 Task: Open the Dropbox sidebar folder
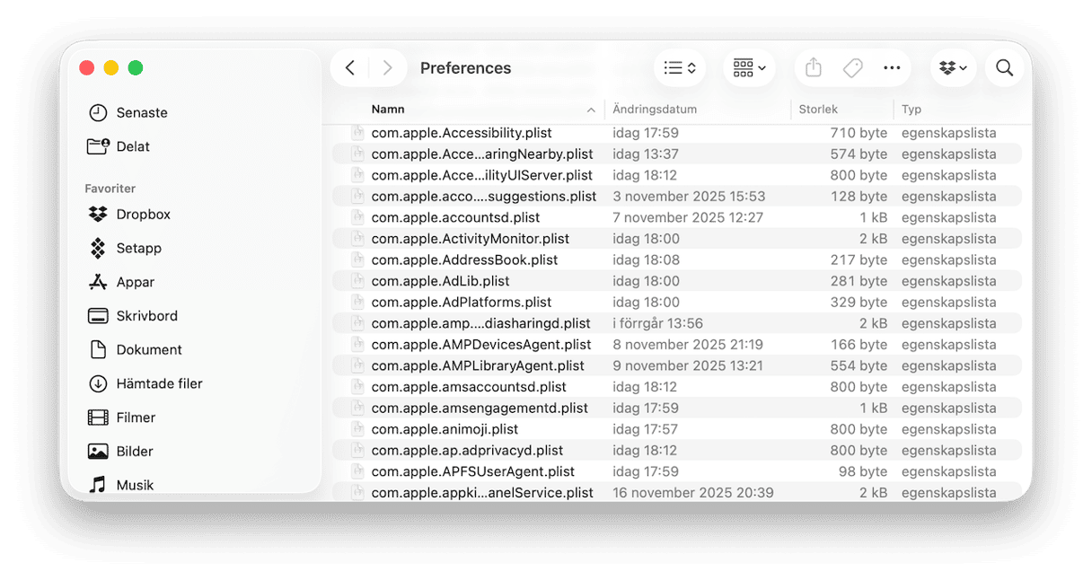[x=143, y=215]
